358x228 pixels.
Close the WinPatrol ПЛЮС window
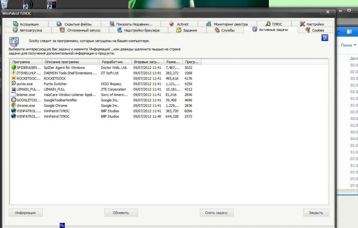[328, 12]
